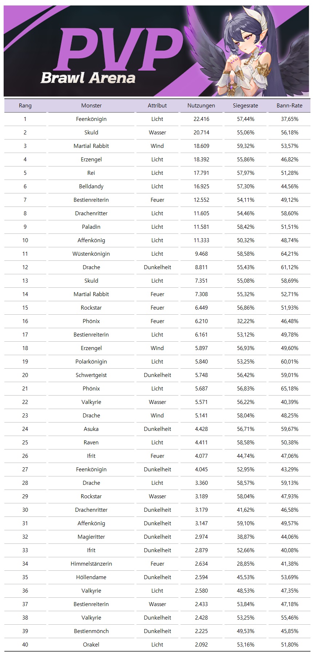
Task: Sort by the Siegesrate column header
Action: pos(245,106)
